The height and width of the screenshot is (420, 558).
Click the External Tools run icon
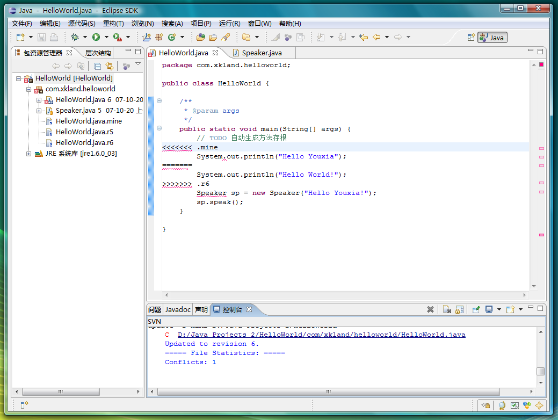point(118,37)
